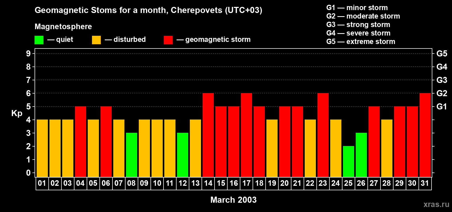Select the red bar for day 31
The width and height of the screenshot is (452, 212).
click(x=425, y=135)
